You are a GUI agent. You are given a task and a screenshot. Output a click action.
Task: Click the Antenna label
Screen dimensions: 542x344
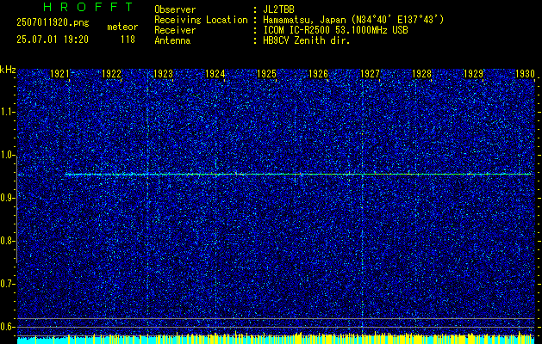click(172, 40)
